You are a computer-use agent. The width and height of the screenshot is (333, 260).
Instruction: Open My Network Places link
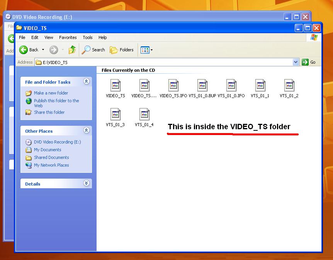(51, 165)
